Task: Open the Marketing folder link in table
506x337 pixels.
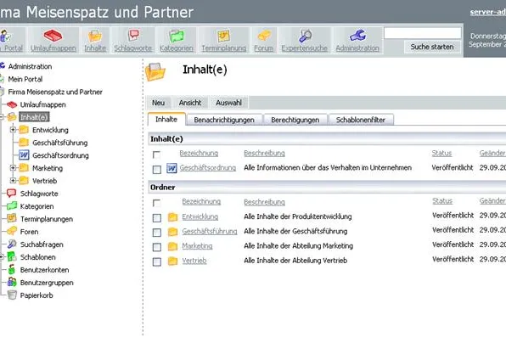Action: (197, 246)
